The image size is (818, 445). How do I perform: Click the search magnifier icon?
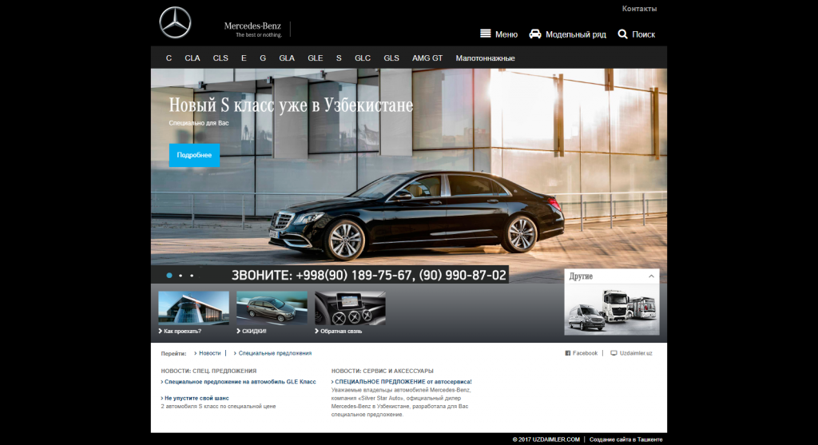622,34
